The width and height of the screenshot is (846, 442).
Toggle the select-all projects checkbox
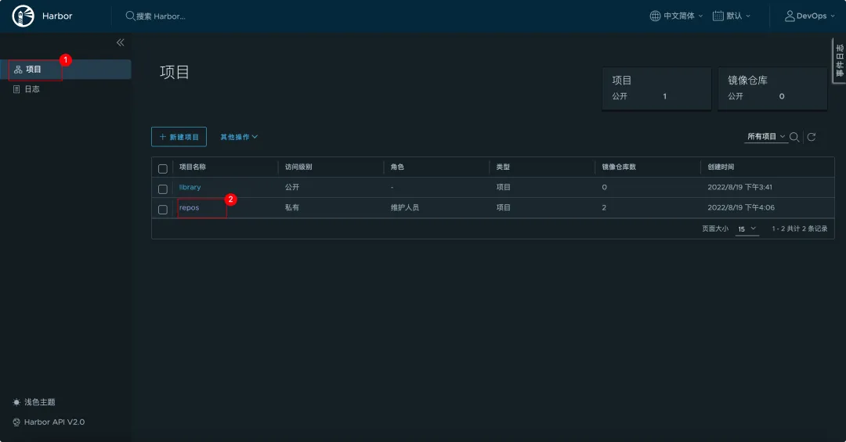click(162, 169)
